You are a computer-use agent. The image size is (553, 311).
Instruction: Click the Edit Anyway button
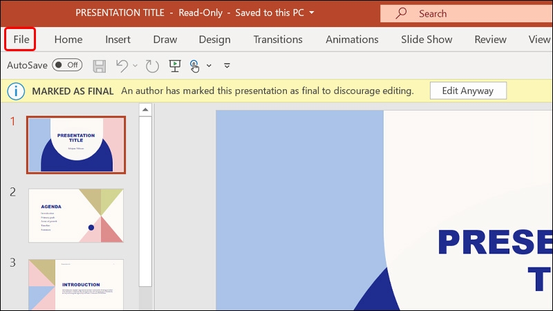468,91
